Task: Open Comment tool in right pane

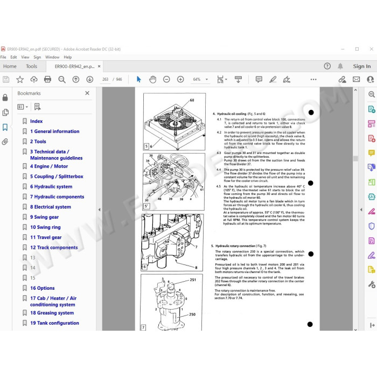Action: [x=372, y=153]
